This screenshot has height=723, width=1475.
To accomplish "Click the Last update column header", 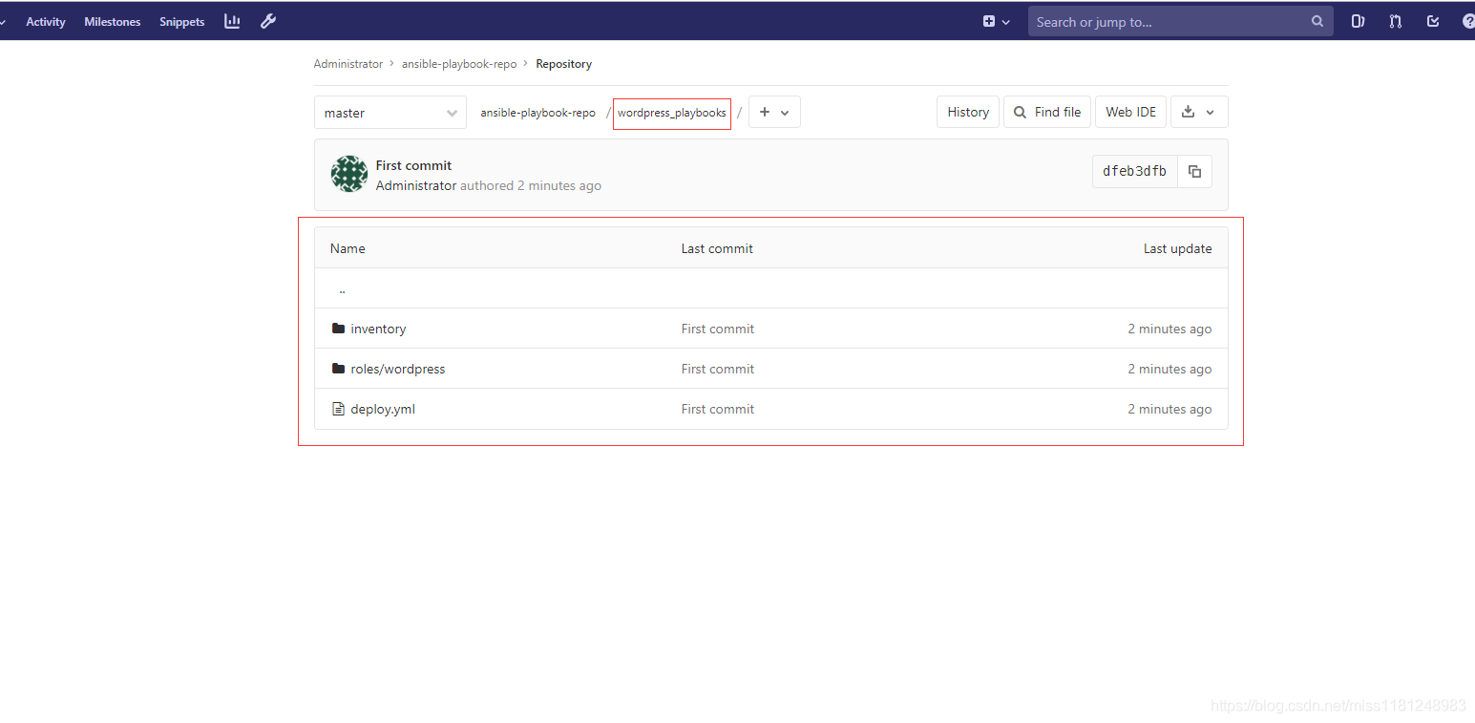I will coord(1177,248).
